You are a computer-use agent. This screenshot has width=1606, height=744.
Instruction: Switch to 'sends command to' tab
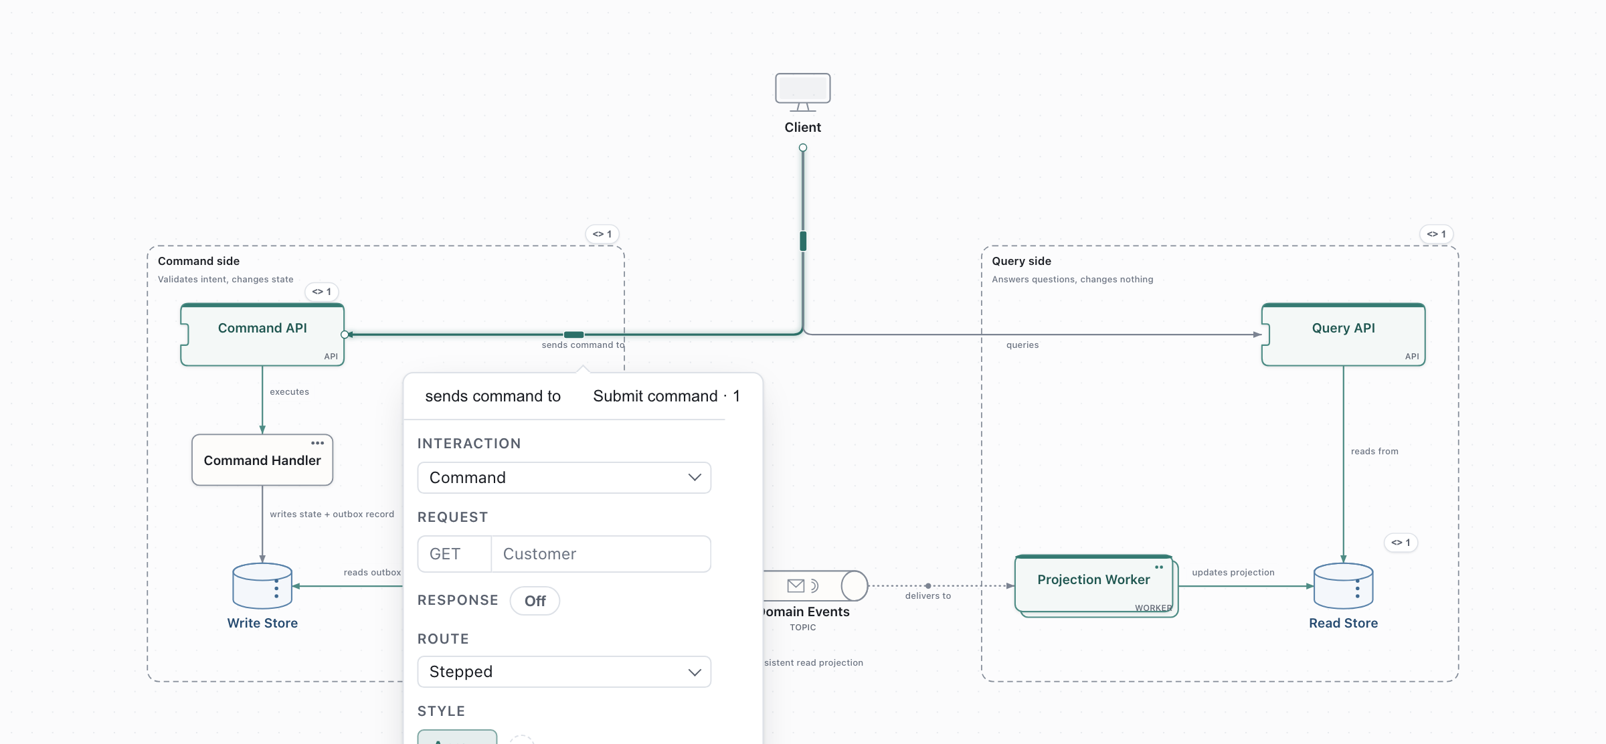[x=493, y=396]
